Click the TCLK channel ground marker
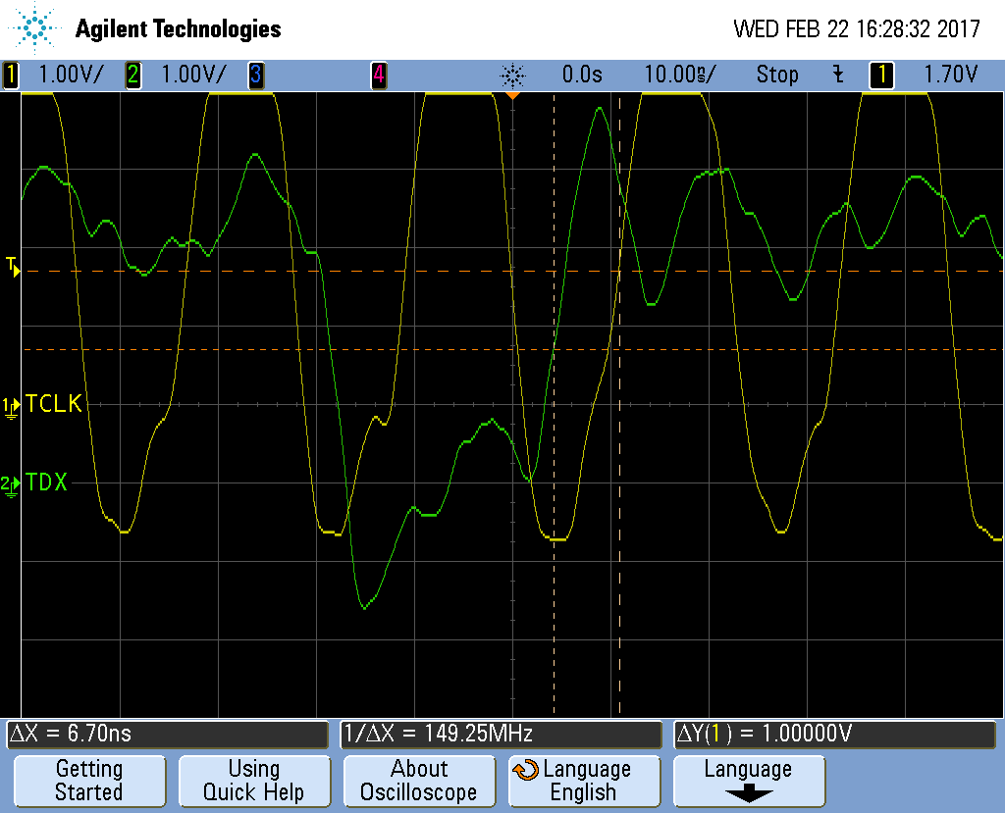This screenshot has height=813, width=1005. [x=11, y=406]
